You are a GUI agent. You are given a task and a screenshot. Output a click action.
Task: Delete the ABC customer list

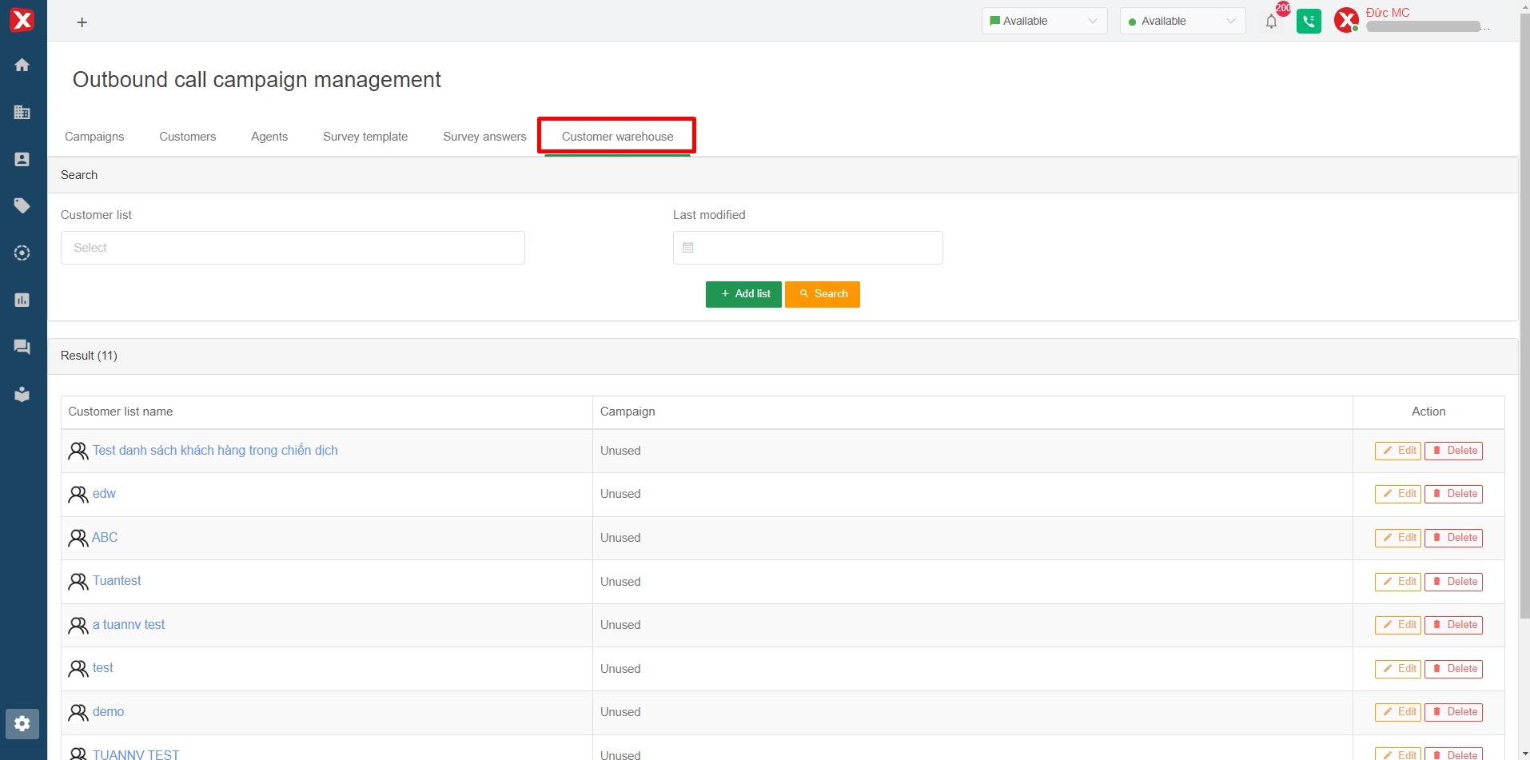point(1454,538)
